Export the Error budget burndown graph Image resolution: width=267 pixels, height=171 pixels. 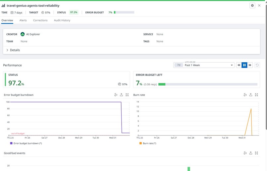coord(121,95)
